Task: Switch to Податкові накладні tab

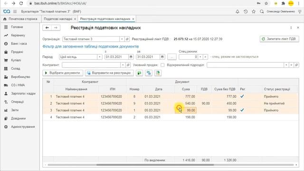Action: click(58, 19)
